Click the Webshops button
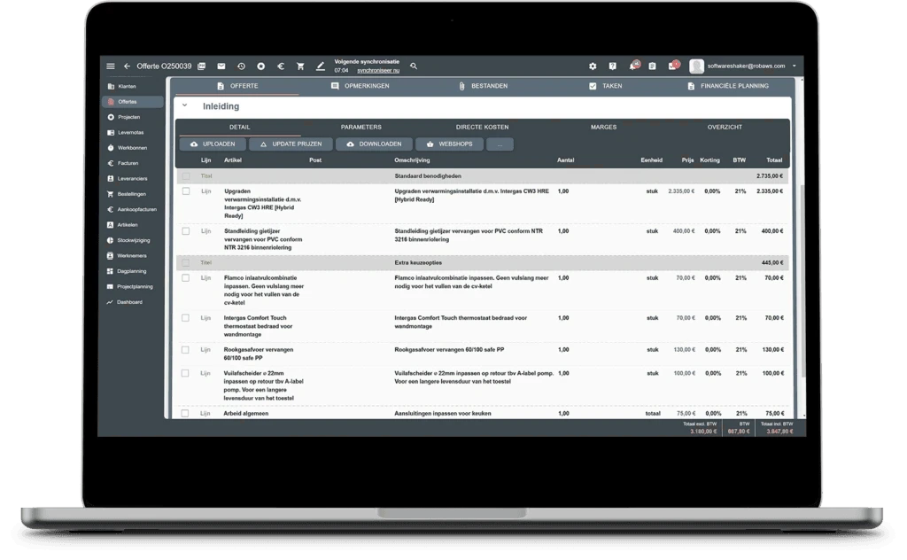 [449, 144]
